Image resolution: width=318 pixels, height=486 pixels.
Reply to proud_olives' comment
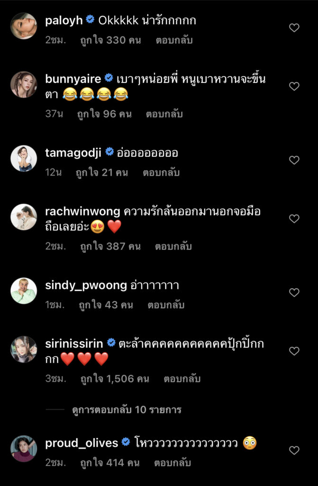174,462
